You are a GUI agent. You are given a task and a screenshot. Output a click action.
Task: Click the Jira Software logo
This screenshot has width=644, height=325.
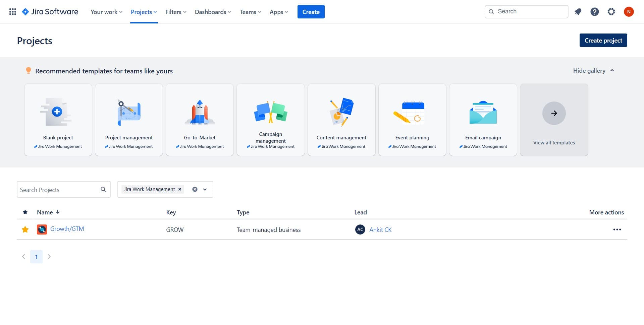click(50, 11)
